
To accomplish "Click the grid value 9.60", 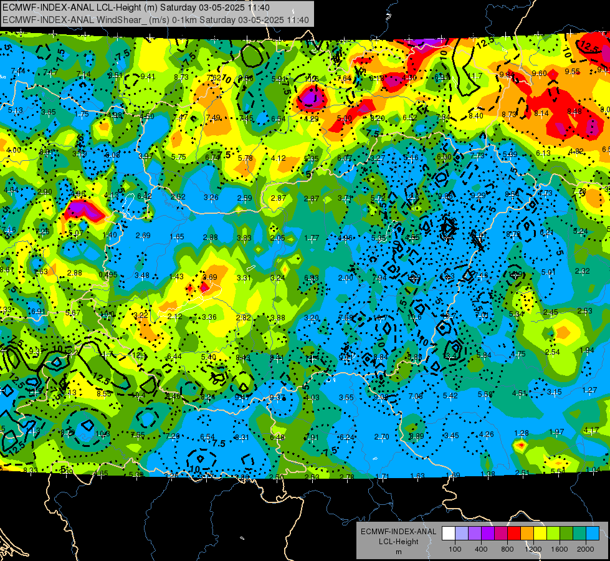I will [539, 73].
